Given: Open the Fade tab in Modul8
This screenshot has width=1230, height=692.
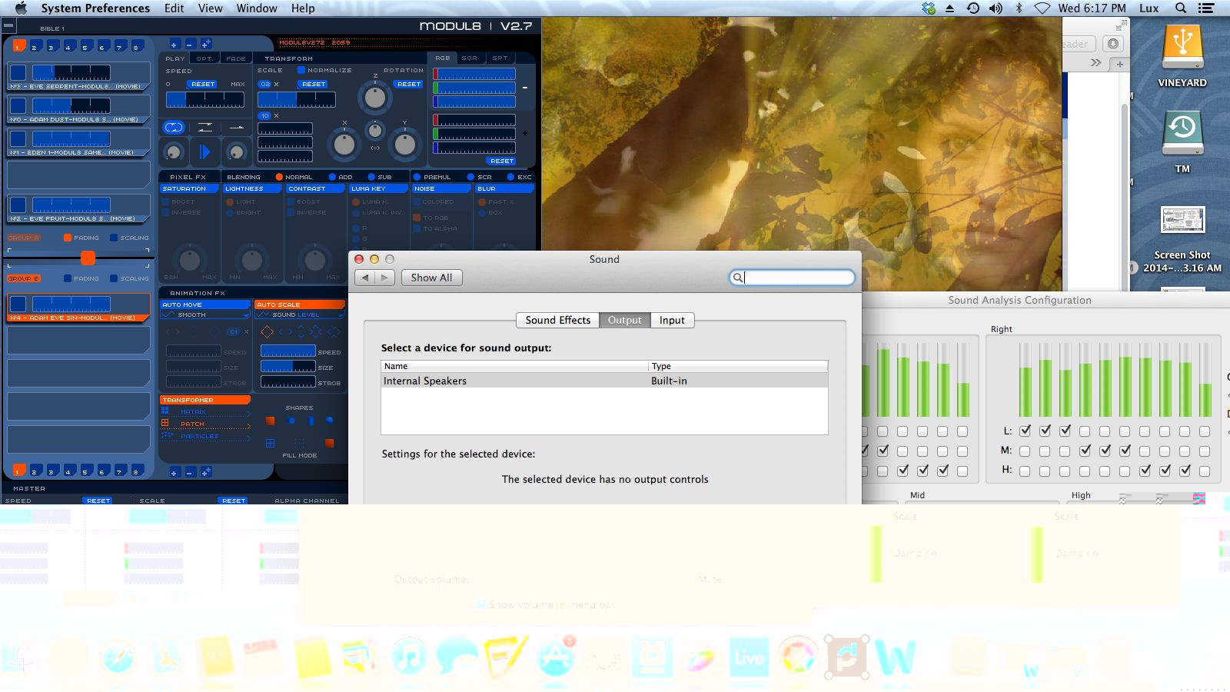Looking at the screenshot, I should click(x=236, y=58).
